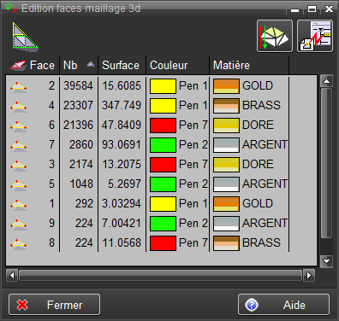Click the mesh face inversion icon button
339x321 pixels.
point(275,36)
